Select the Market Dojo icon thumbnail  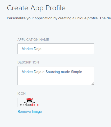point(29,102)
